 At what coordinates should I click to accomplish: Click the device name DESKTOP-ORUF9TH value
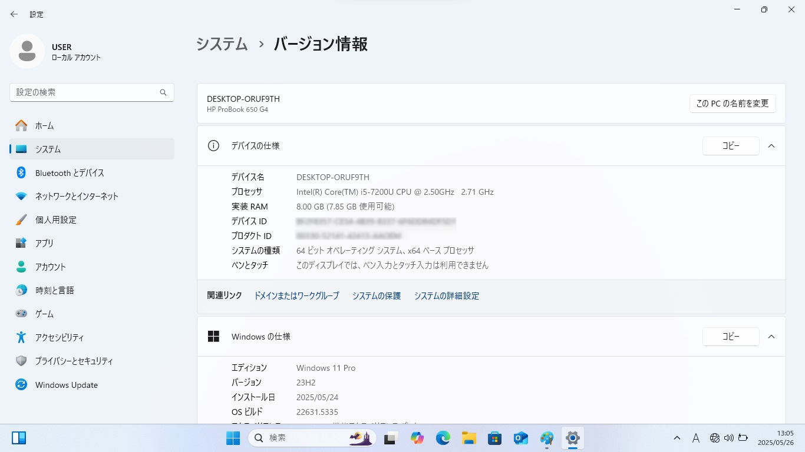pyautogui.click(x=333, y=177)
